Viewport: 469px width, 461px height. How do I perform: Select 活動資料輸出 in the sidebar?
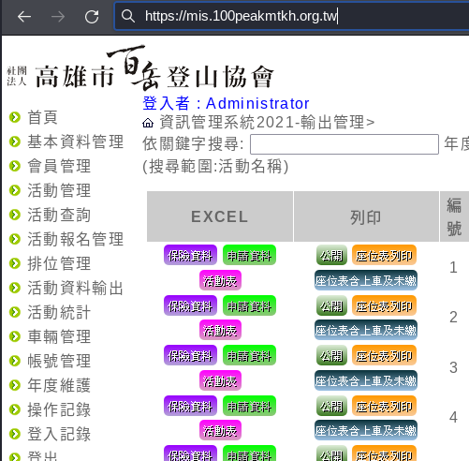(76, 288)
